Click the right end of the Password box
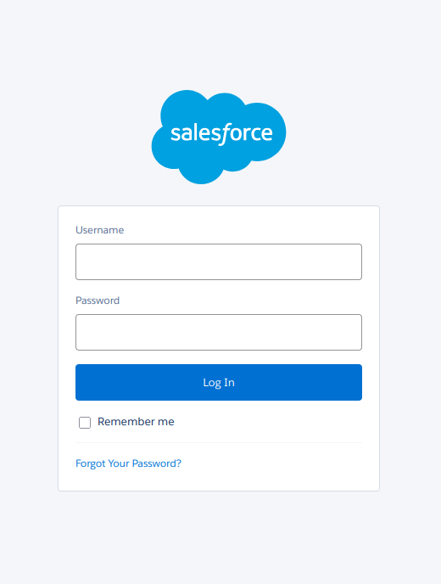The width and height of the screenshot is (441, 584). [355, 332]
